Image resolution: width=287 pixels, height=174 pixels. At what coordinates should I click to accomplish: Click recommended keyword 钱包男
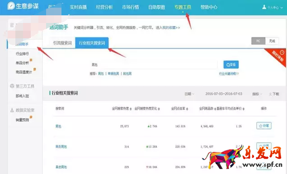click(127, 73)
